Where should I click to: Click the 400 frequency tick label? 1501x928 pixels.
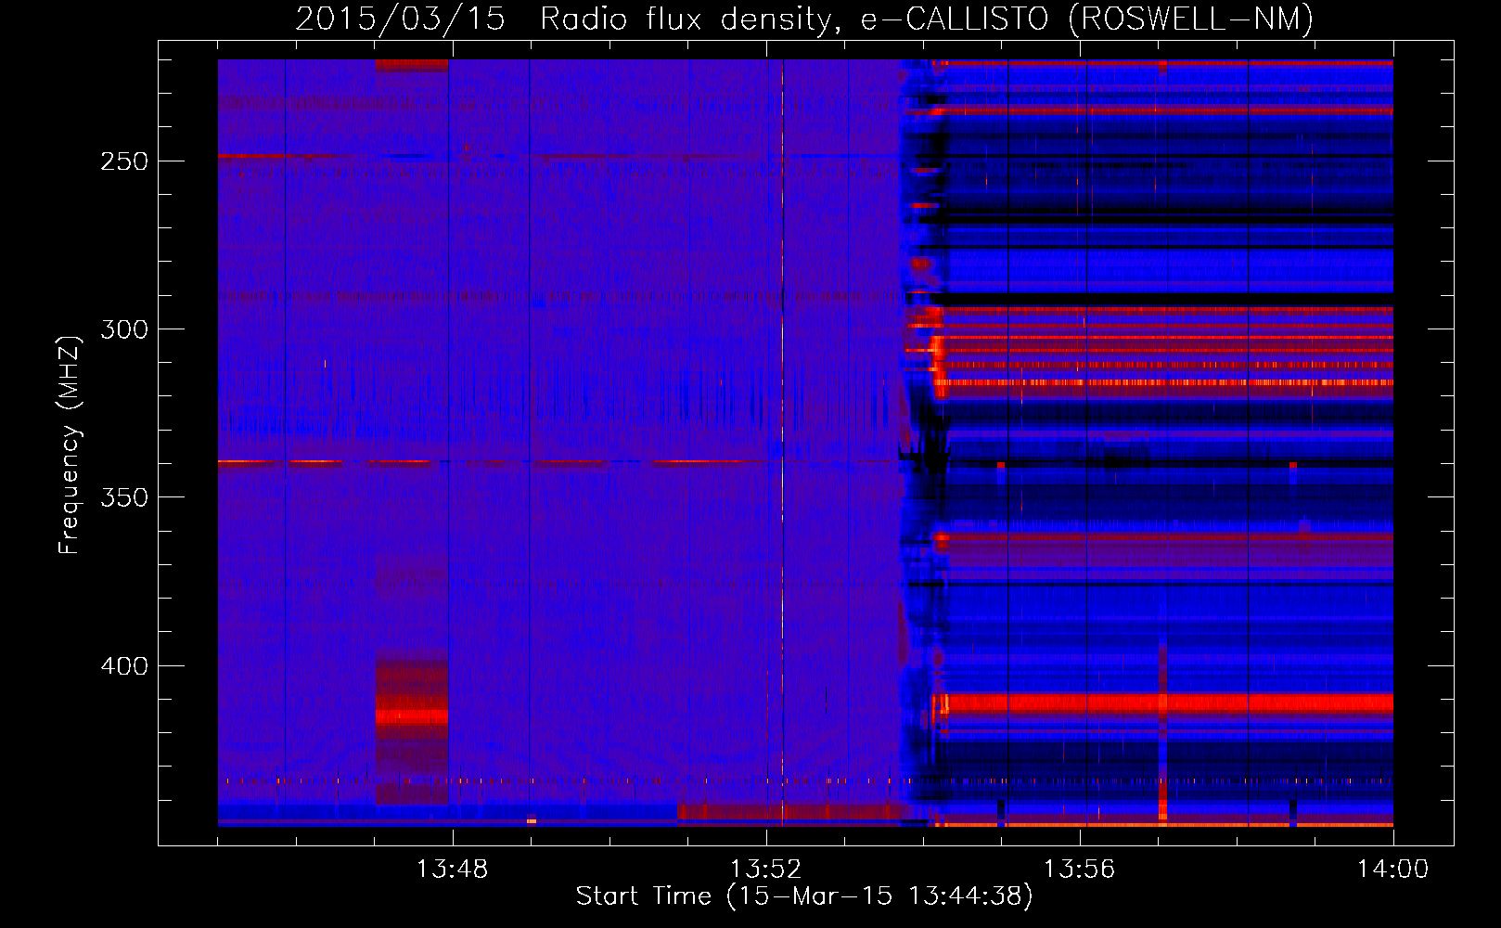click(123, 666)
